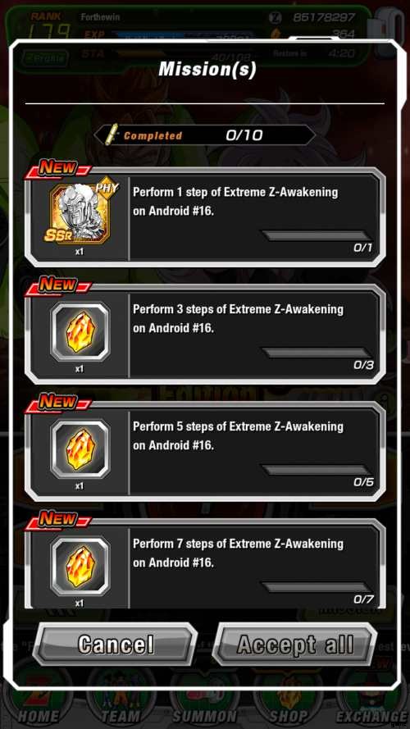Click the Cancel button
The width and height of the screenshot is (410, 729).
click(x=116, y=645)
